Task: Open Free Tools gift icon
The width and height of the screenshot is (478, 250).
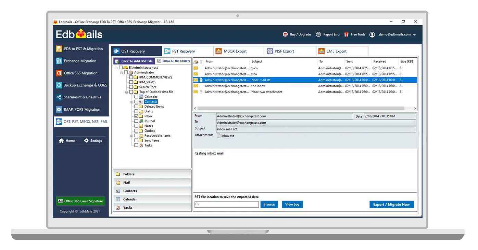Action: click(346, 34)
